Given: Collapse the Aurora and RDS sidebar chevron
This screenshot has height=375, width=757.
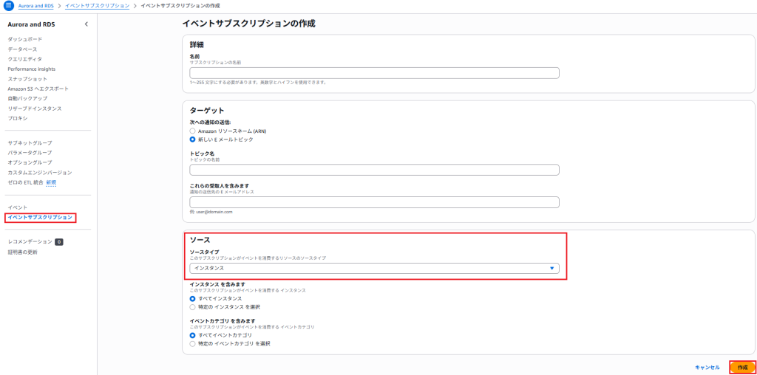Looking at the screenshot, I should (x=86, y=24).
